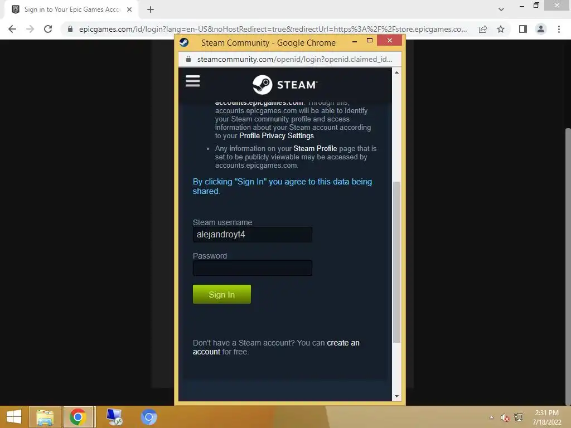Go forward in main Chrome window

(x=30, y=29)
